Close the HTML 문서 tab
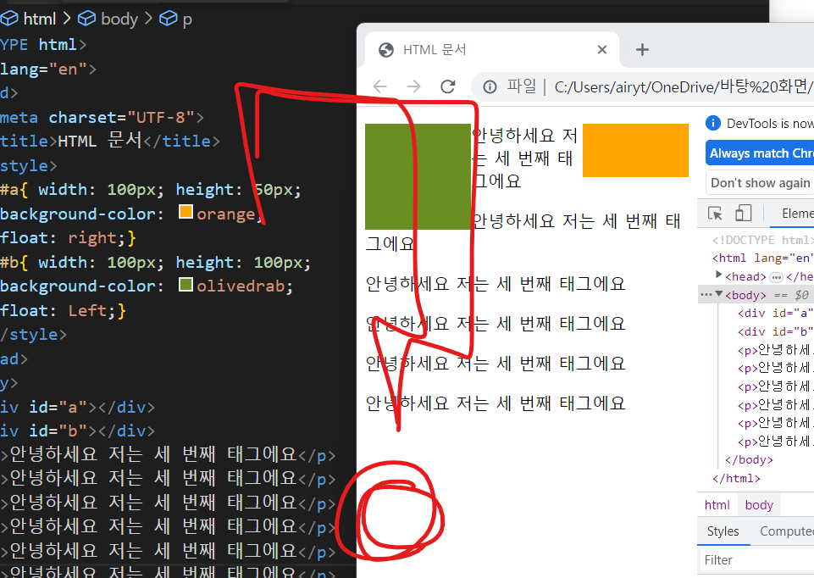The height and width of the screenshot is (578, 814). coord(602,50)
